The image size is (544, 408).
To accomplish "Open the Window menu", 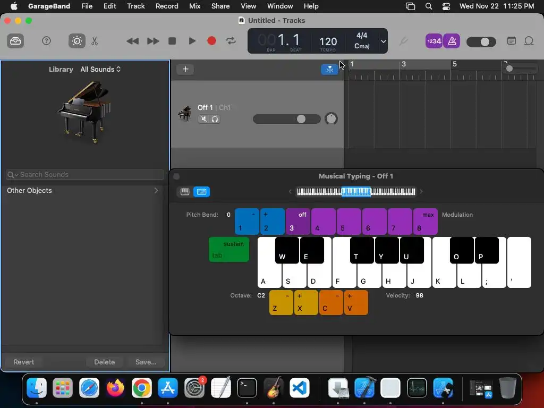I will (x=280, y=6).
